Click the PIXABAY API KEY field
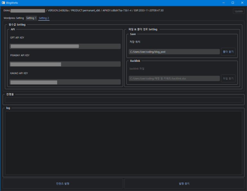Image resolution: width=247 pixels, height=191 pixels. (x=65, y=64)
